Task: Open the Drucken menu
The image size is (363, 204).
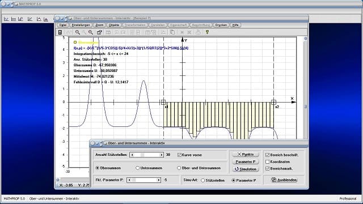Action: [221, 25]
